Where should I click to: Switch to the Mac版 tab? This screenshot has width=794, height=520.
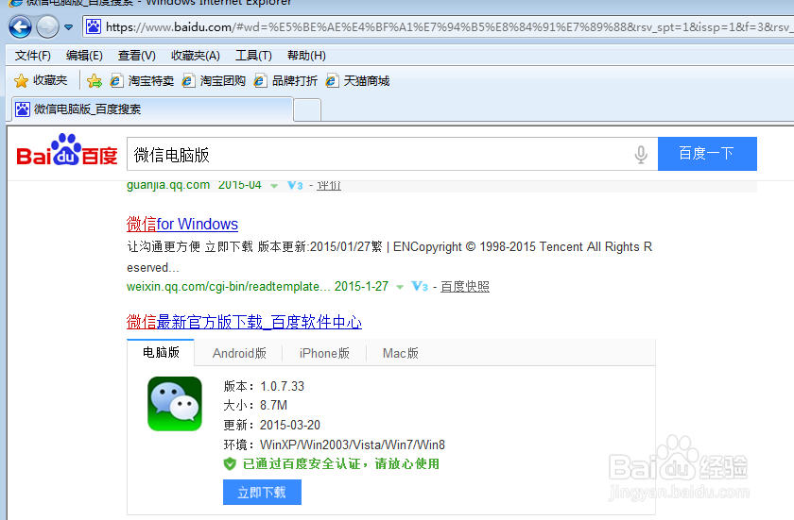401,353
